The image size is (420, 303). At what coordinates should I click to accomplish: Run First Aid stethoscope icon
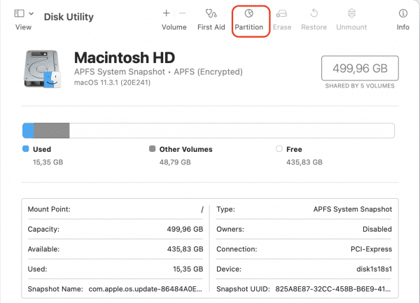[211, 13]
